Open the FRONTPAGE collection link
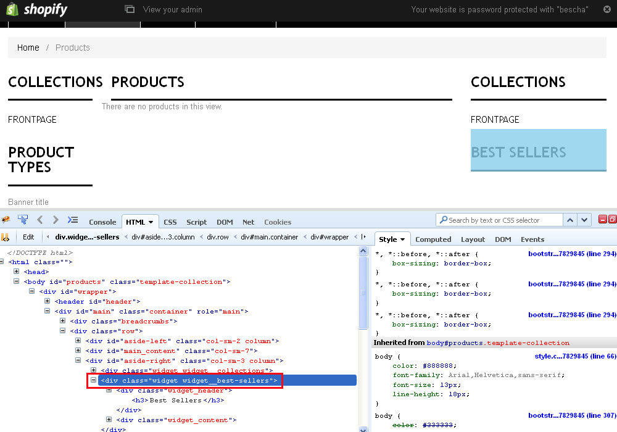This screenshot has height=432, width=617. click(32, 119)
